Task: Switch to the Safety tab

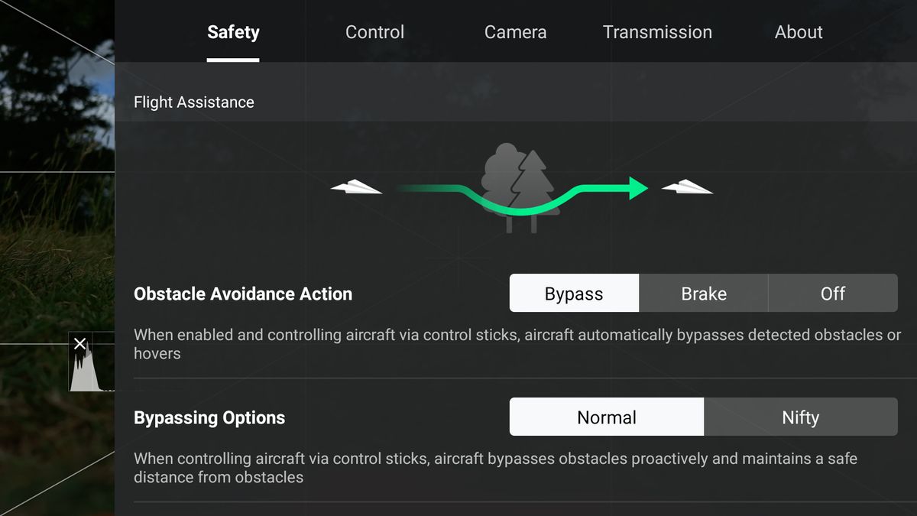Action: [233, 32]
